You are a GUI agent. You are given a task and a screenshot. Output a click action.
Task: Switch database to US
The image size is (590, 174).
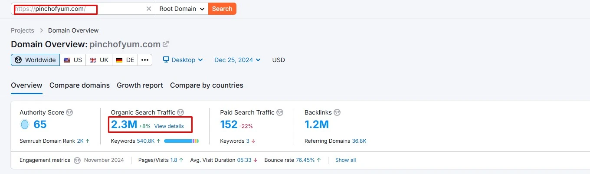(x=73, y=60)
